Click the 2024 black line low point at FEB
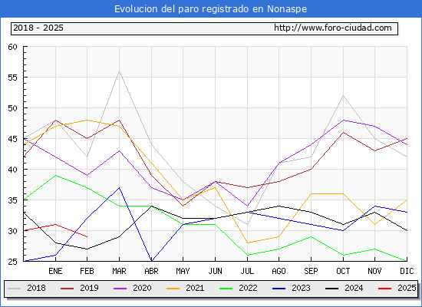Viewport: 422px width, 307px height. (x=87, y=249)
